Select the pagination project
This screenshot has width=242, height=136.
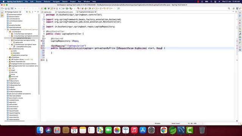click(x=12, y=102)
